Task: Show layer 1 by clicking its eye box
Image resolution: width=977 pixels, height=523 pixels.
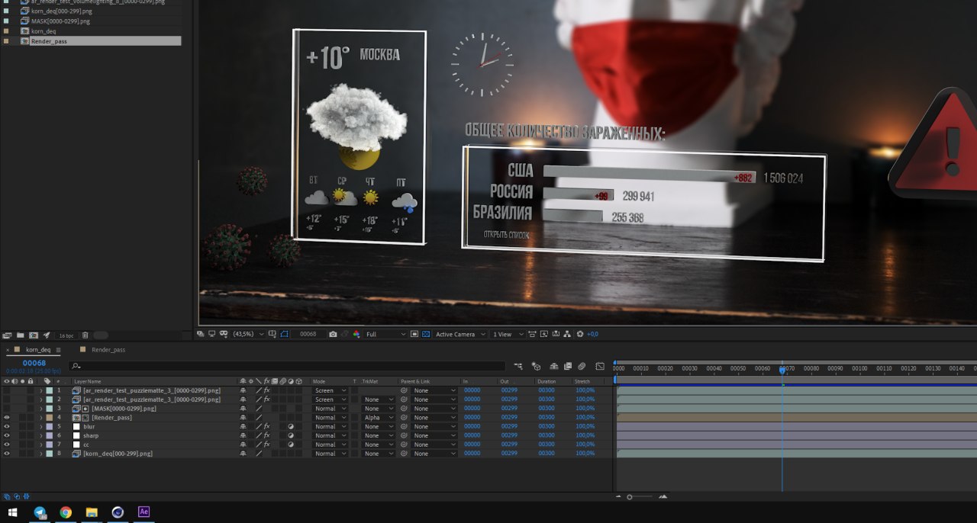Action: point(7,390)
